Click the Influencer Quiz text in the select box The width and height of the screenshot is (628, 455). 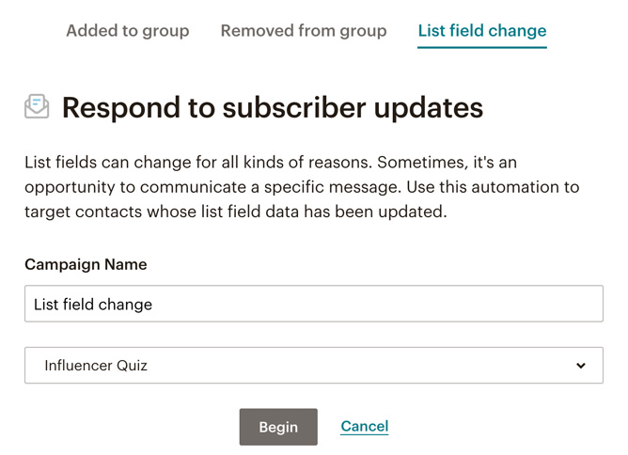coord(96,366)
